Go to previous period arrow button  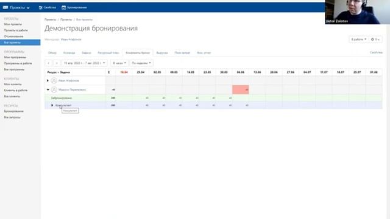coord(49,63)
